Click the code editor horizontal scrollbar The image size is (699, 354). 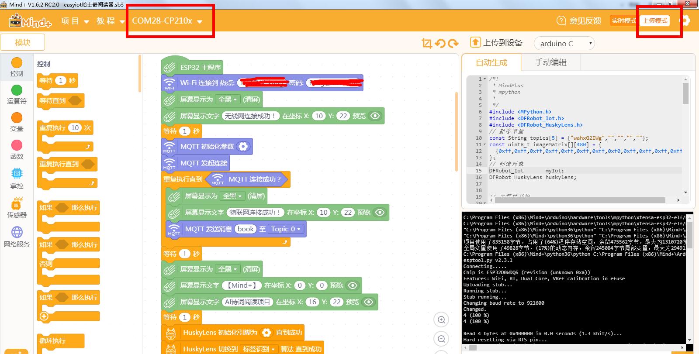pos(580,200)
